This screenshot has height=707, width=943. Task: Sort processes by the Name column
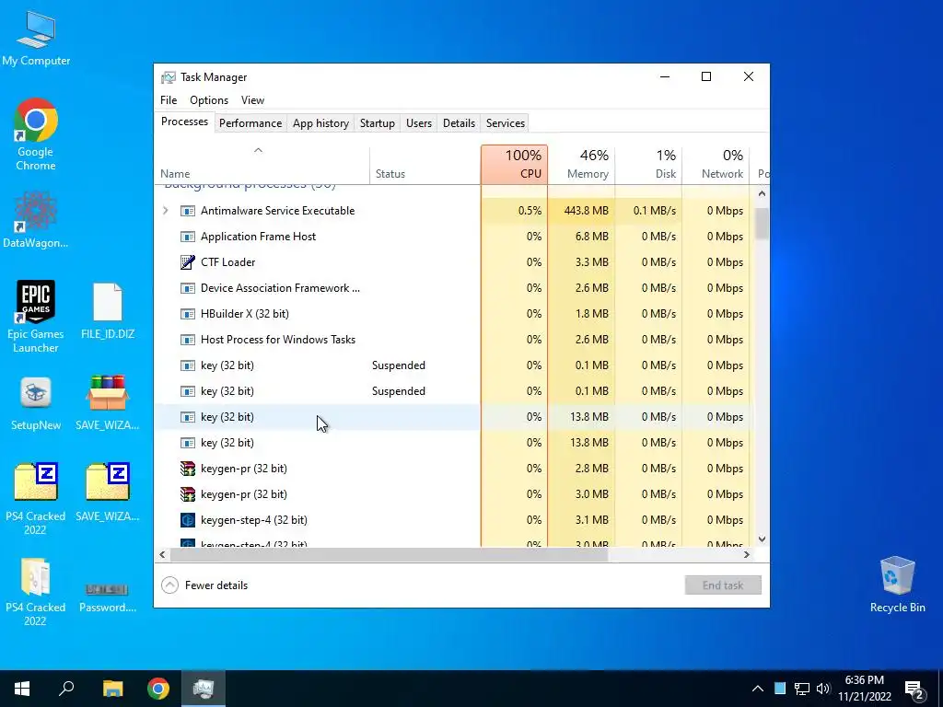(x=262, y=164)
